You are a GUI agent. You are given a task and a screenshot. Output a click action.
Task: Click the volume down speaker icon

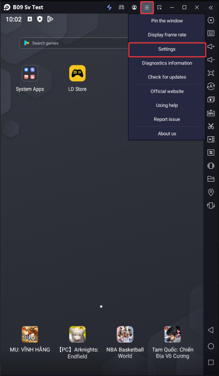point(211,60)
